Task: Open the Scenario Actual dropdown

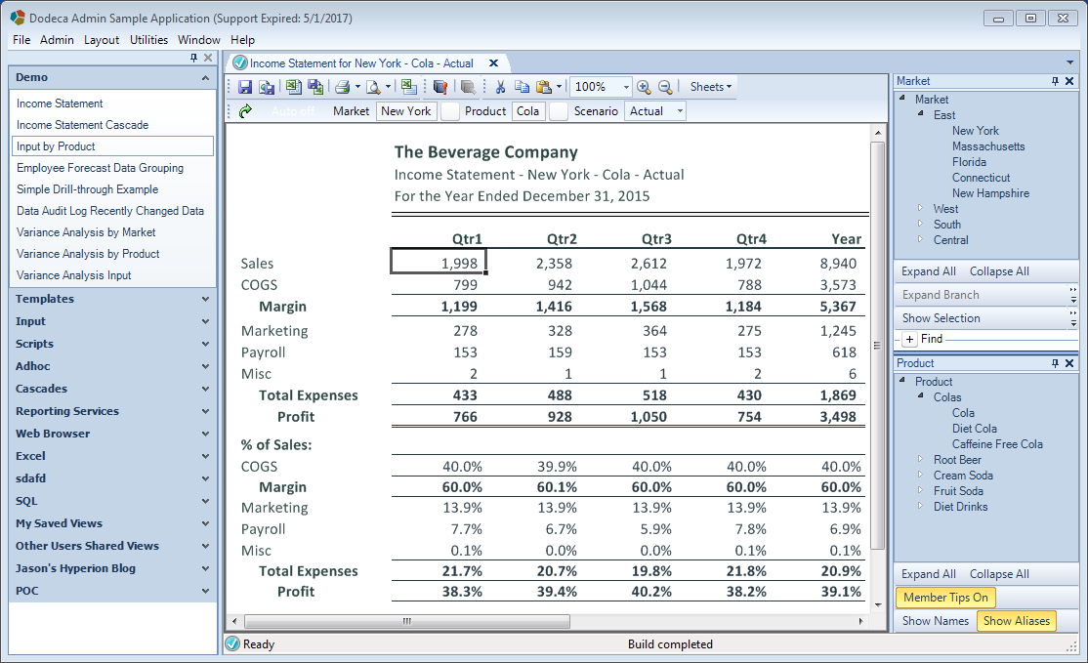Action: pos(655,111)
